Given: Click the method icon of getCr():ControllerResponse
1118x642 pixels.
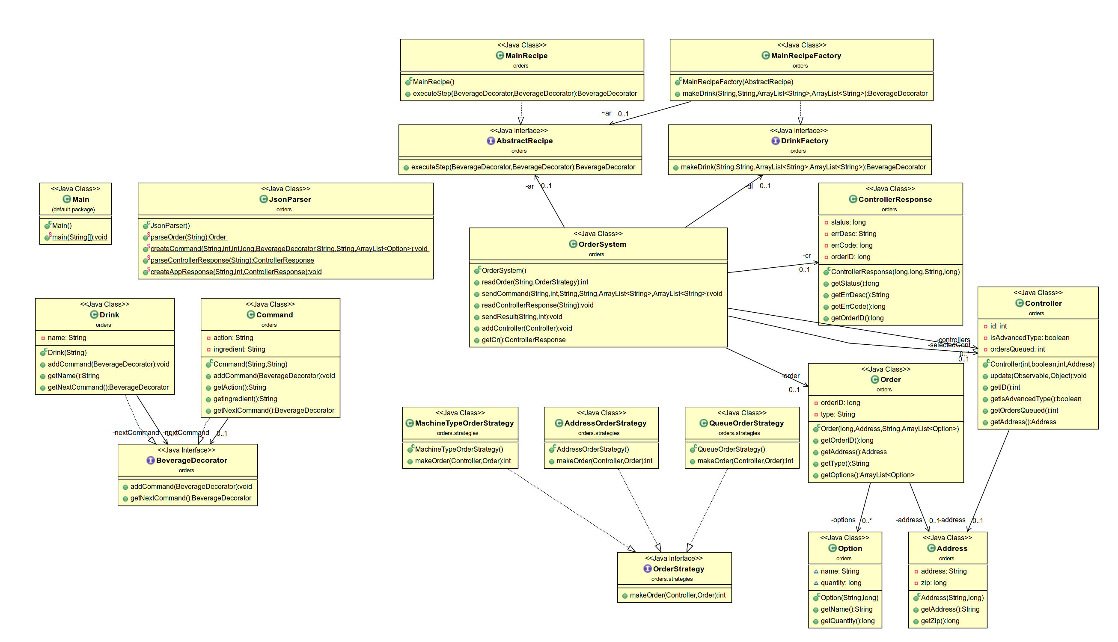Looking at the screenshot, I should tap(477, 340).
